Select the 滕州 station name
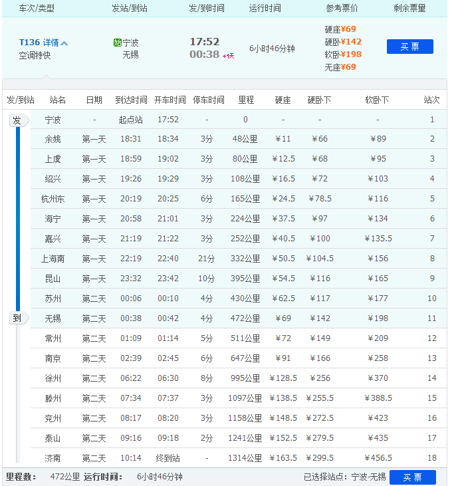454x486 pixels. [53, 398]
